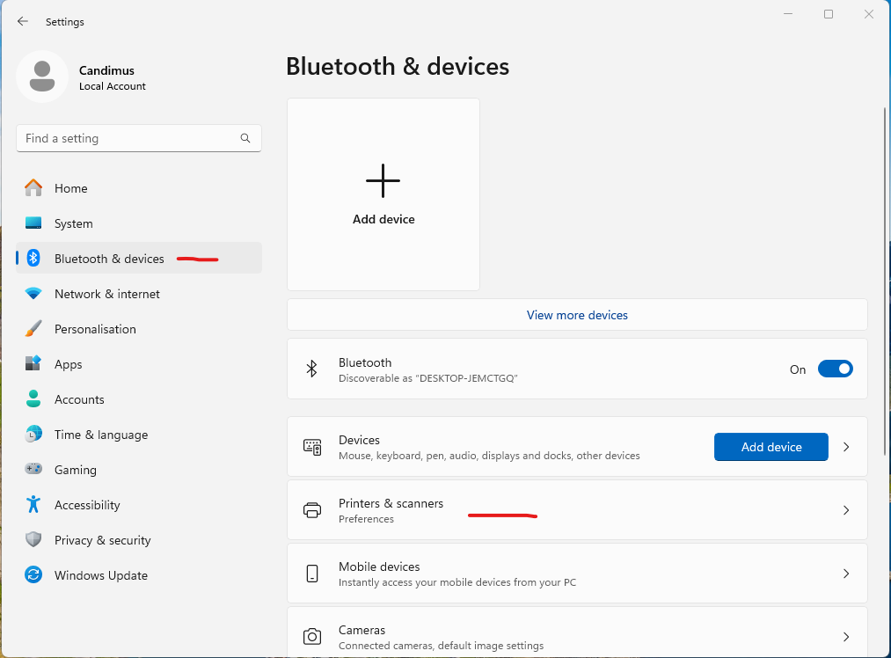Open Mobile devices settings

click(x=577, y=574)
